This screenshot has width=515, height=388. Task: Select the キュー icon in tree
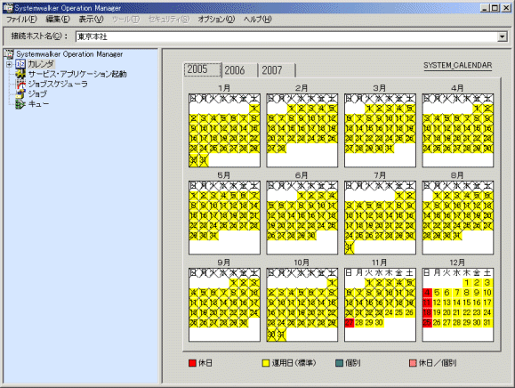(x=20, y=104)
